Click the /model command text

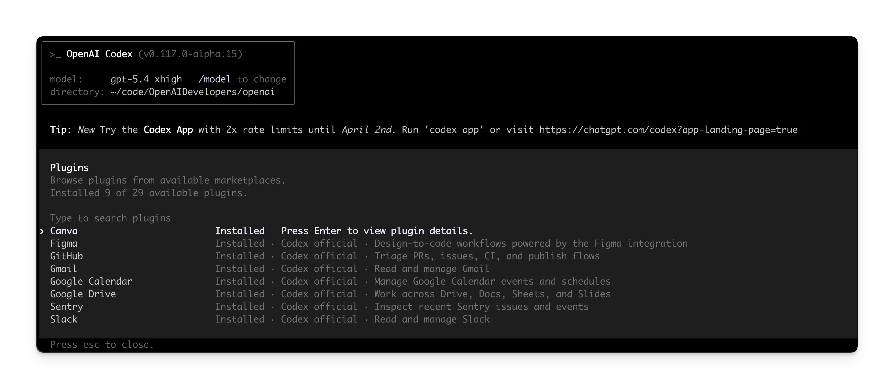pyautogui.click(x=214, y=79)
